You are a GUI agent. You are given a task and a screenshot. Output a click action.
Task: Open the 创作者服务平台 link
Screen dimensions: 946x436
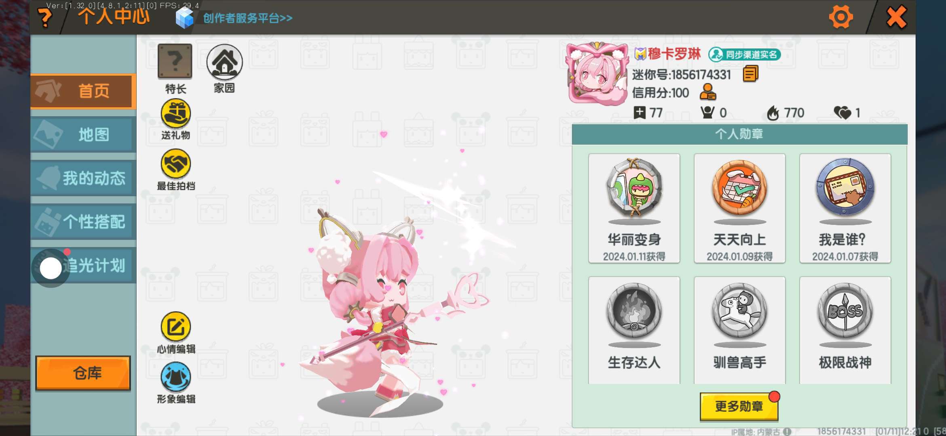(x=247, y=18)
